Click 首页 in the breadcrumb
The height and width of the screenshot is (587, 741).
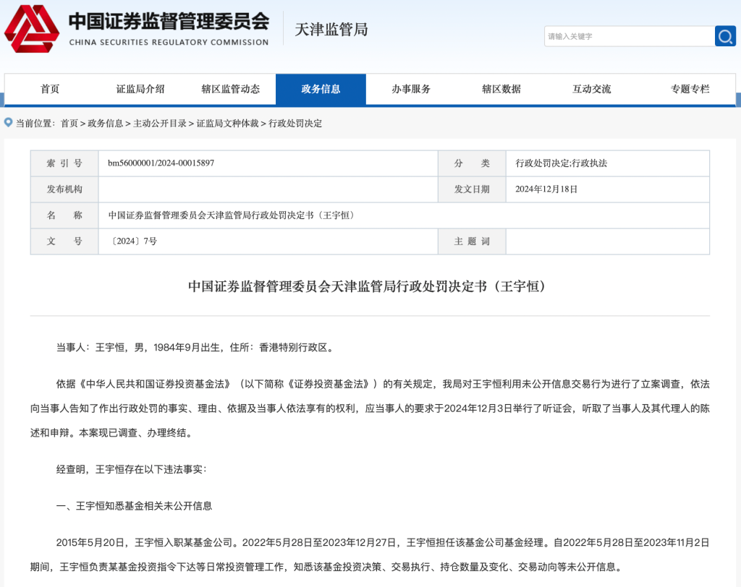(69, 124)
